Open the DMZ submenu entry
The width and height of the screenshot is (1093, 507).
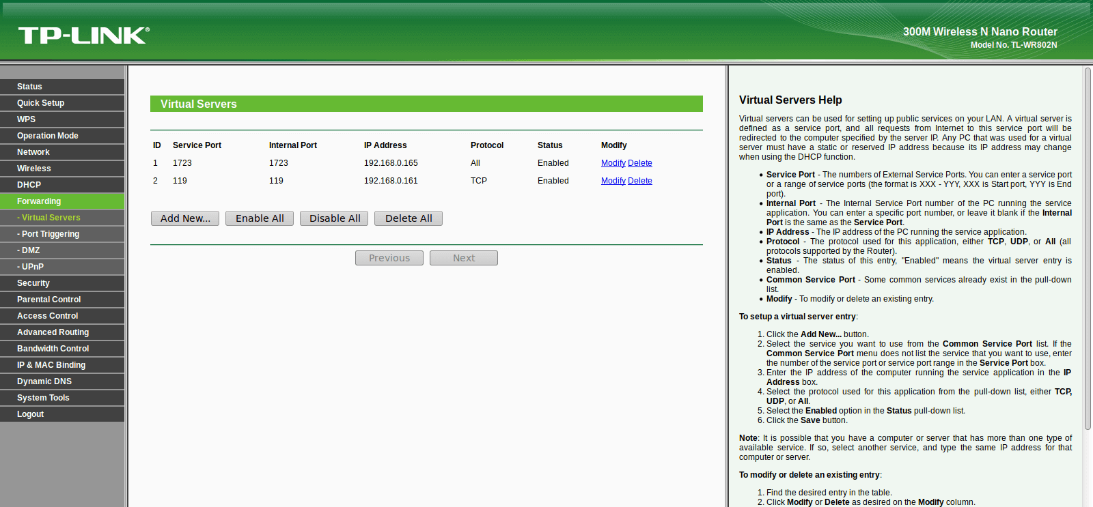[62, 250]
